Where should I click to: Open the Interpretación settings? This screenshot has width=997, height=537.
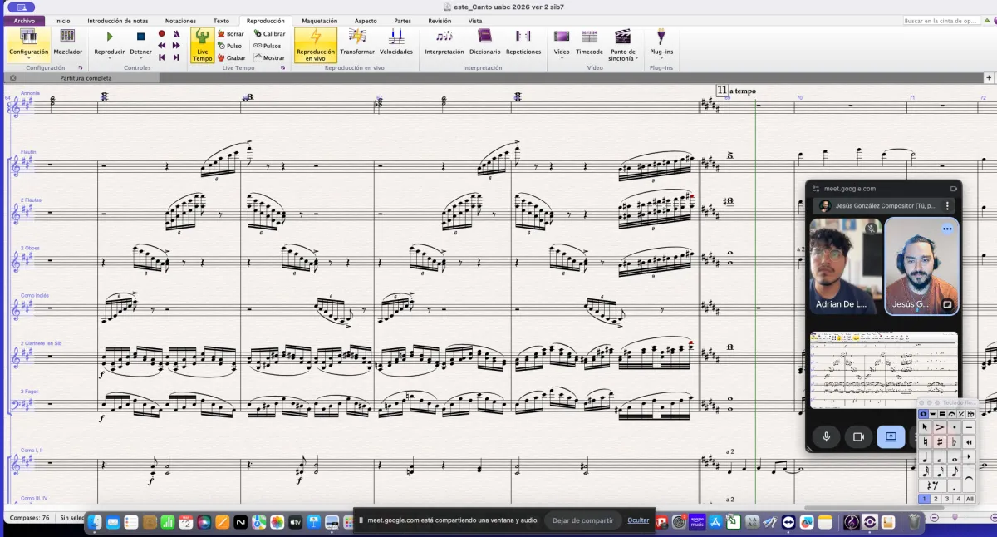(x=444, y=42)
